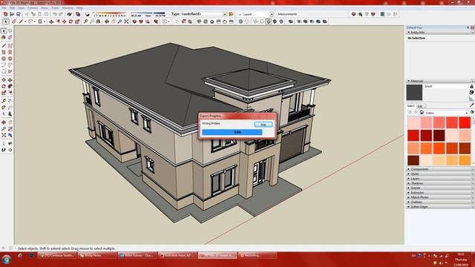Select the Rectangle tool in left toolbar
This screenshot has width=475, height=267.
point(4,52)
